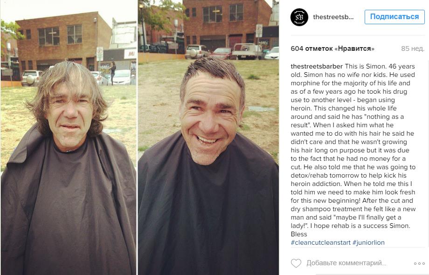
Task: Click the black cape in left photo
Action: [x=69, y=205]
